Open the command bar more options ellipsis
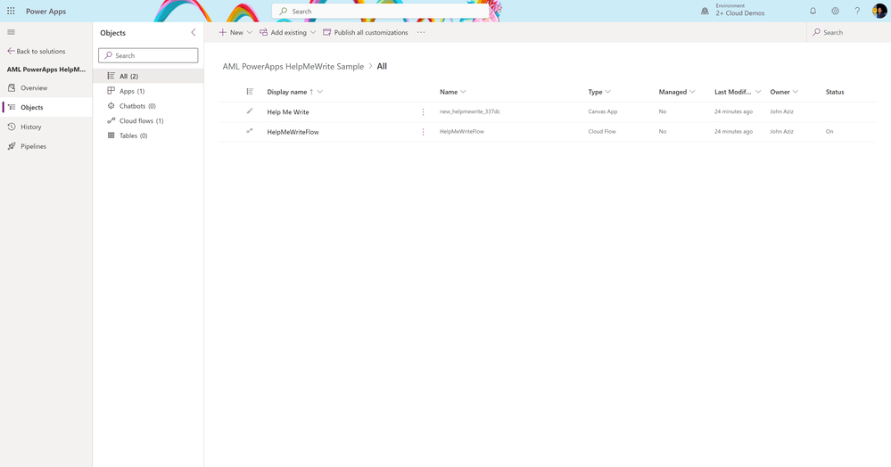Viewport: 891px width, 467px height. (x=421, y=32)
